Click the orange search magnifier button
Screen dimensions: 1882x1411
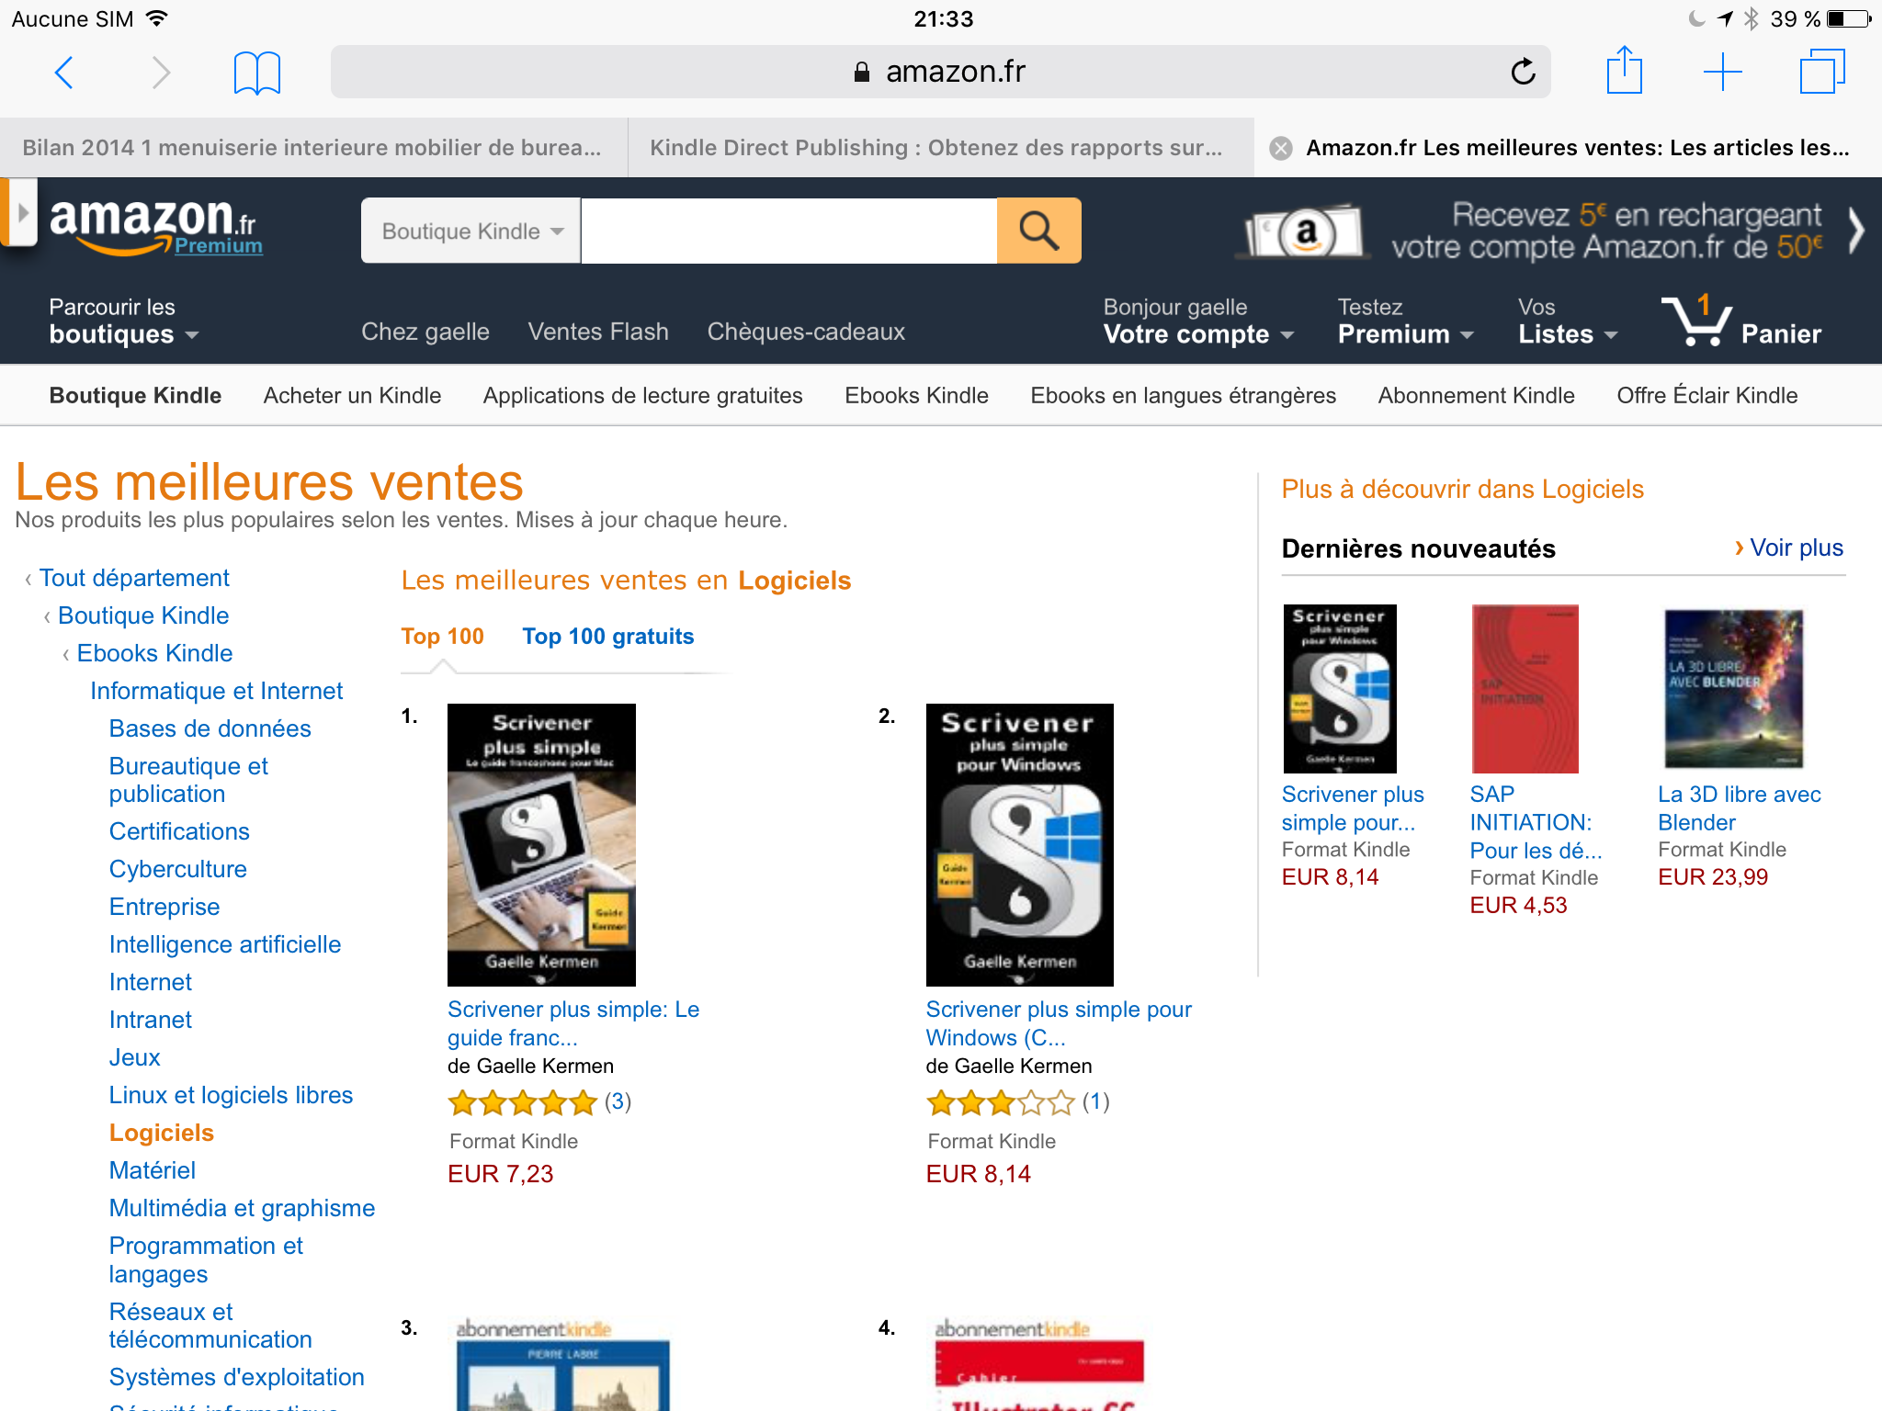coord(1038,231)
